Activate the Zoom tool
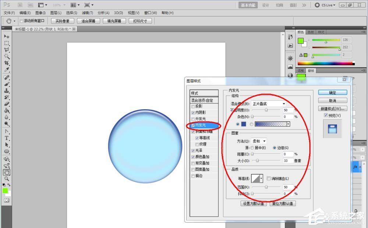Image resolution: width=368 pixels, height=228 pixels. (7, 179)
